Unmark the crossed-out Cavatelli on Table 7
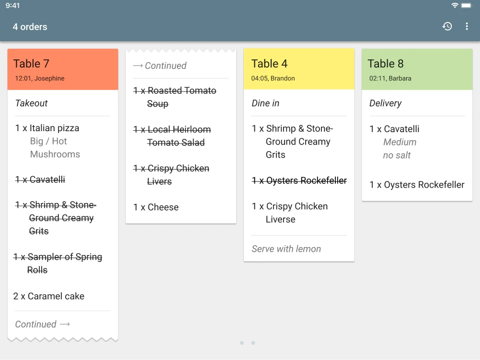Viewport: 480px width, 360px height. [x=40, y=180]
